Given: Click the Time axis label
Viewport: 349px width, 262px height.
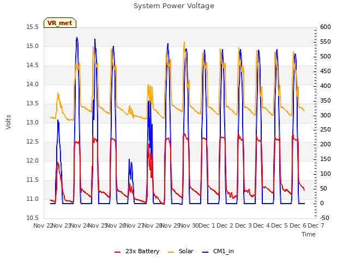Looking at the screenshot, I should 309,234.
